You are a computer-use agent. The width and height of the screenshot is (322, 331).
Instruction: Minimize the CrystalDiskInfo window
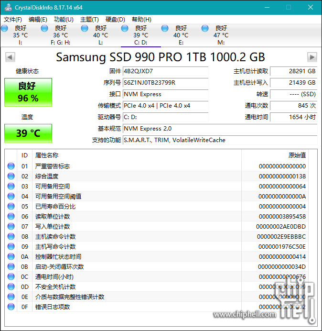(x=267, y=7)
